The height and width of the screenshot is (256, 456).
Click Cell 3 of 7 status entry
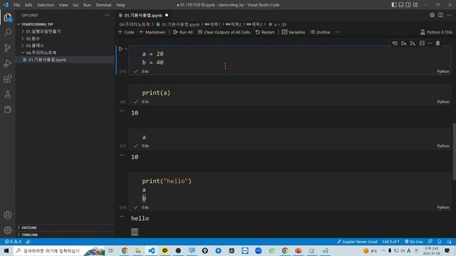[x=390, y=242]
